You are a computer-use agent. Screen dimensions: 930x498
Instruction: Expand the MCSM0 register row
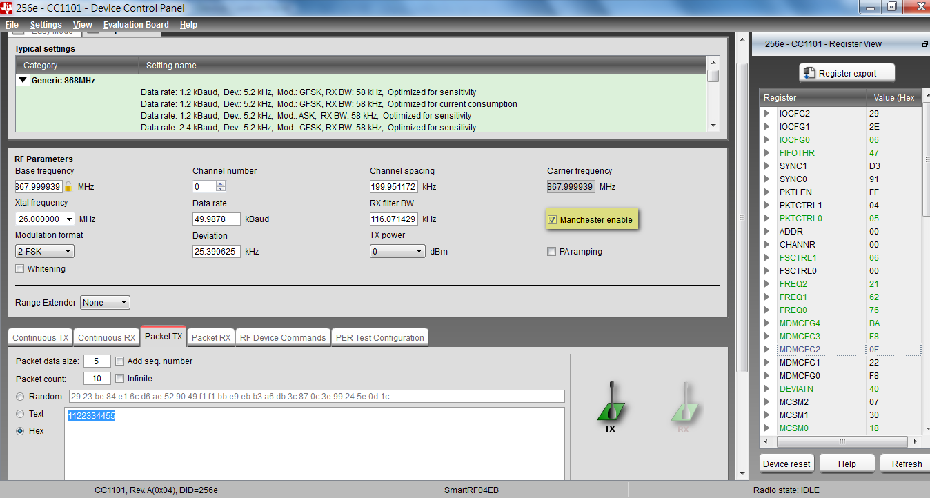pyautogui.click(x=766, y=428)
